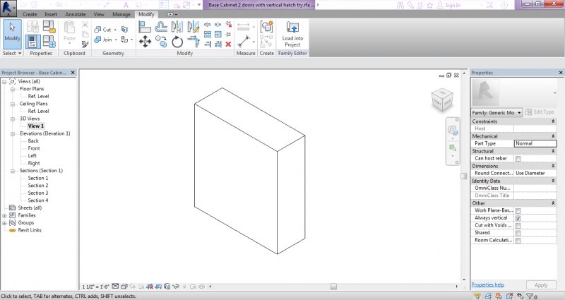The width and height of the screenshot is (565, 300).
Task: Enable the Can host rebar checkbox
Action: (x=518, y=158)
